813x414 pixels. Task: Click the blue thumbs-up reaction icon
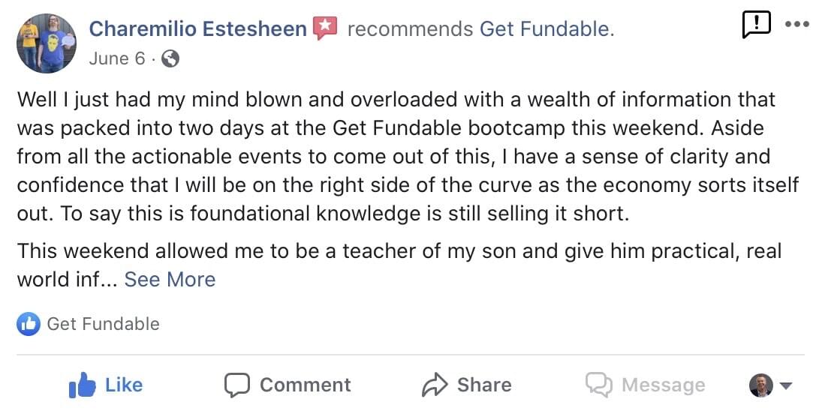pyautogui.click(x=29, y=324)
